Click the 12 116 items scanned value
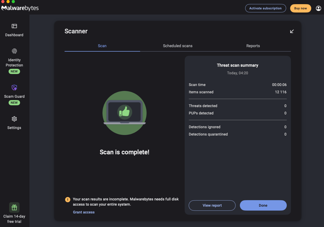 (x=281, y=92)
